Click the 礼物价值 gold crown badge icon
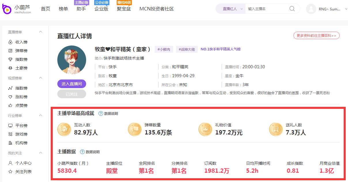The height and width of the screenshot is (182, 348). pyautogui.click(x=205, y=129)
